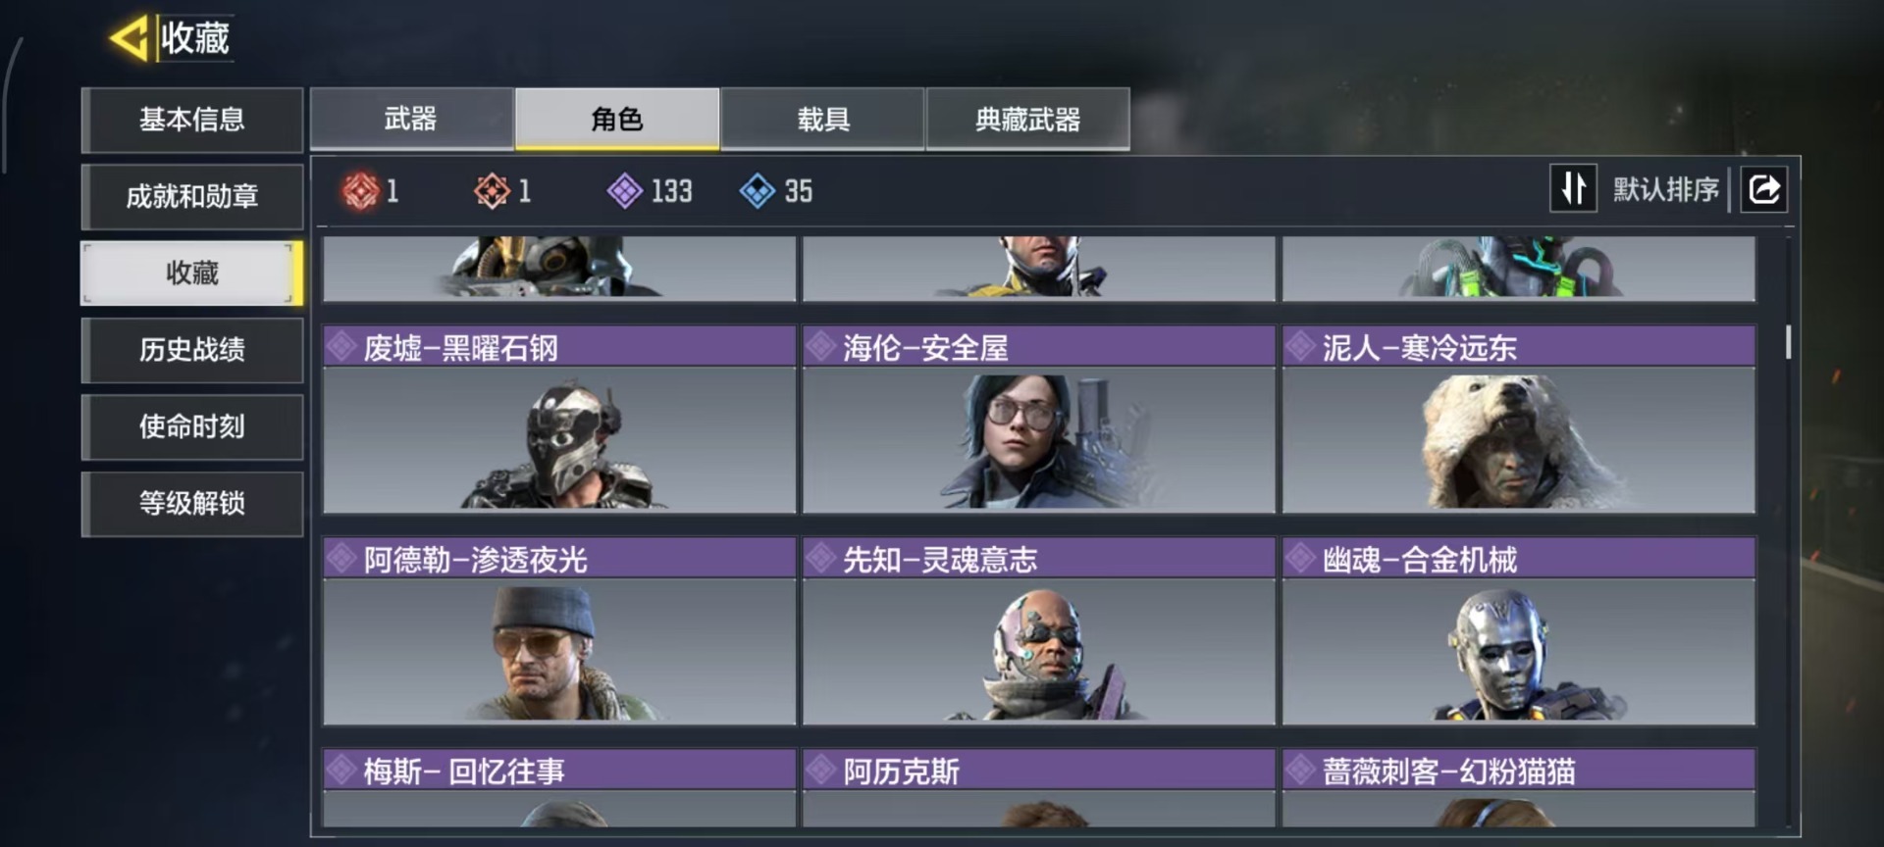1884x847 pixels.
Task: Click the yellow back arrow icon
Action: [x=129, y=38]
